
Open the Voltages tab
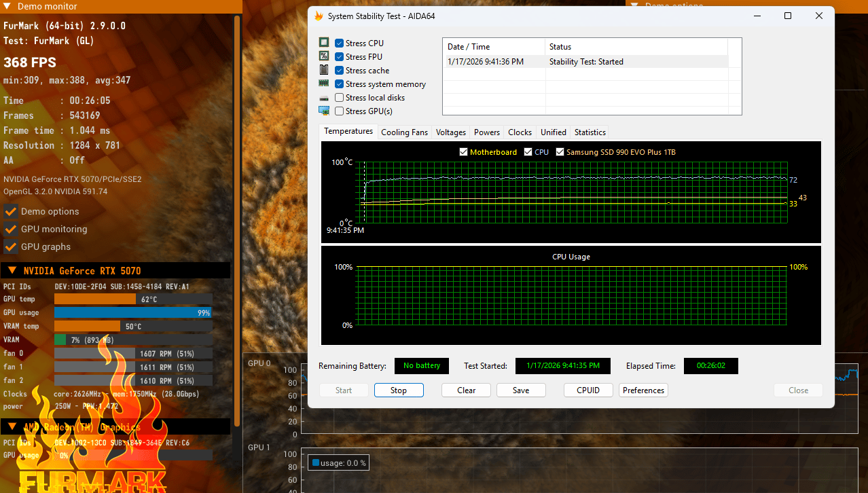(451, 132)
